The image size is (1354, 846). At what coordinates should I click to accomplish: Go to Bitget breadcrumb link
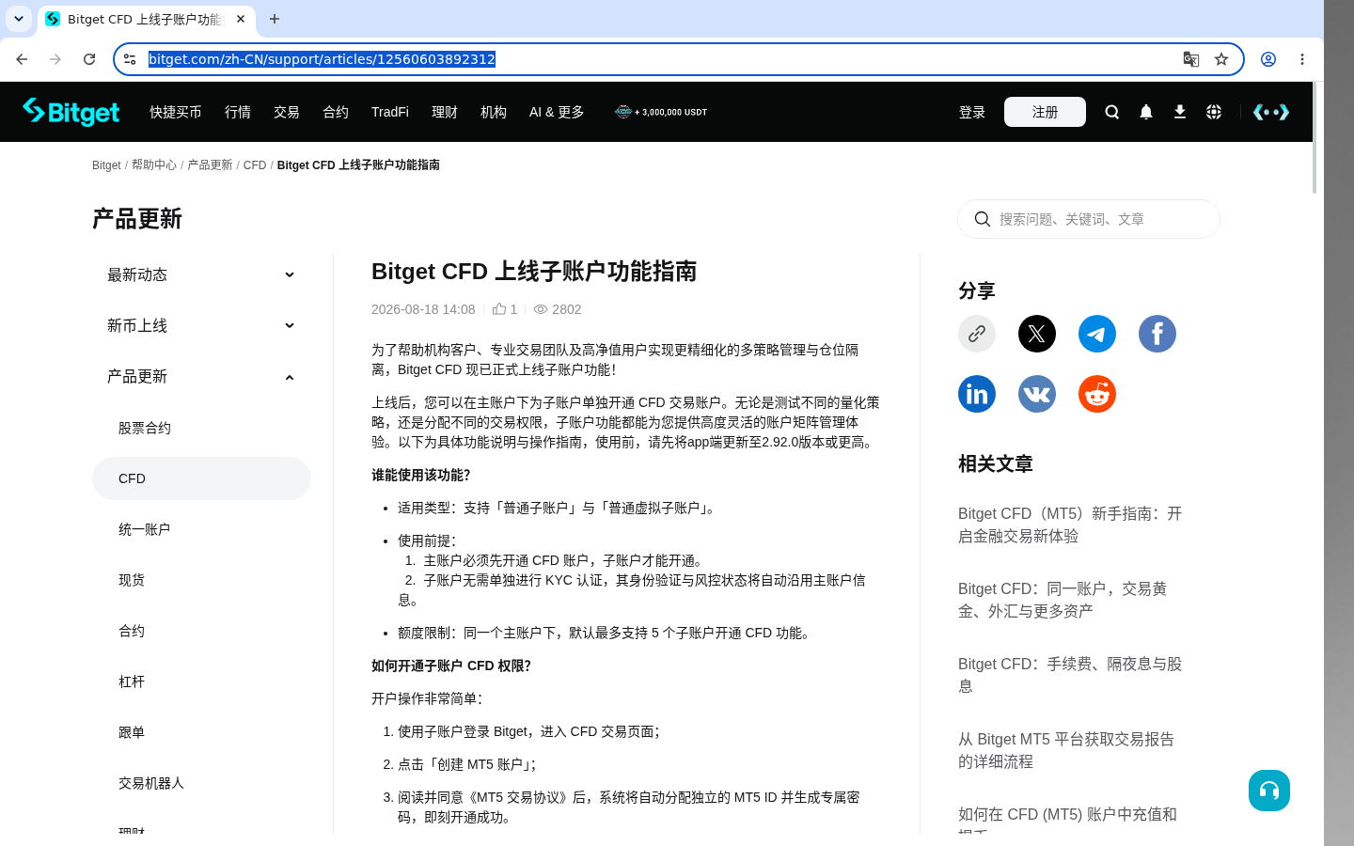[x=106, y=164]
